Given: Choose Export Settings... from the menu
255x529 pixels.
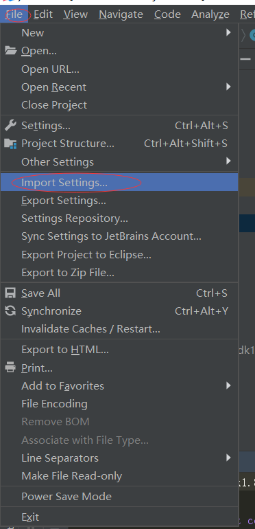Looking at the screenshot, I should point(119,201).
